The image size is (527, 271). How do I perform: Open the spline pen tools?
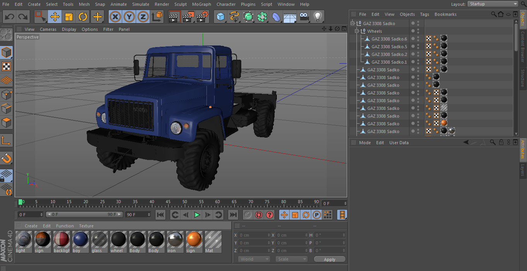234,17
